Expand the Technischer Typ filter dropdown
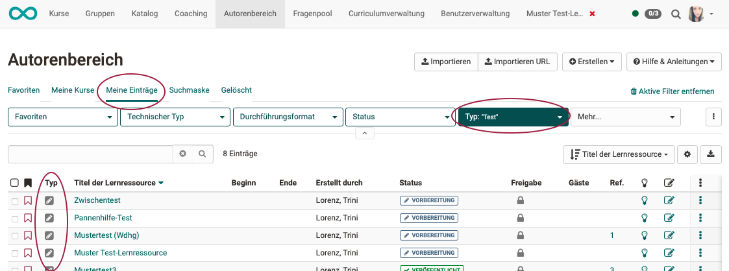Image resolution: width=729 pixels, height=271 pixels. [x=175, y=117]
